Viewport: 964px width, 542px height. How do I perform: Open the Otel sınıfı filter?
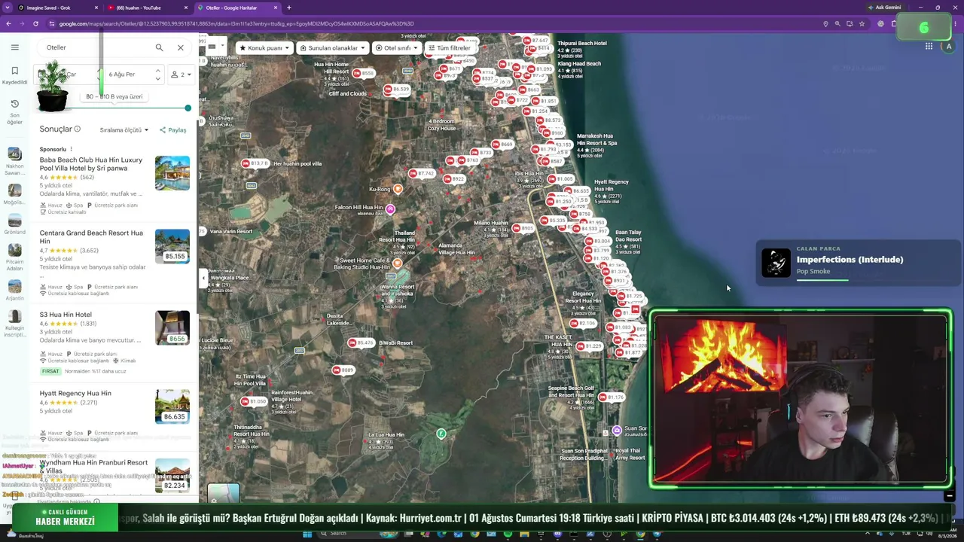[x=396, y=48]
